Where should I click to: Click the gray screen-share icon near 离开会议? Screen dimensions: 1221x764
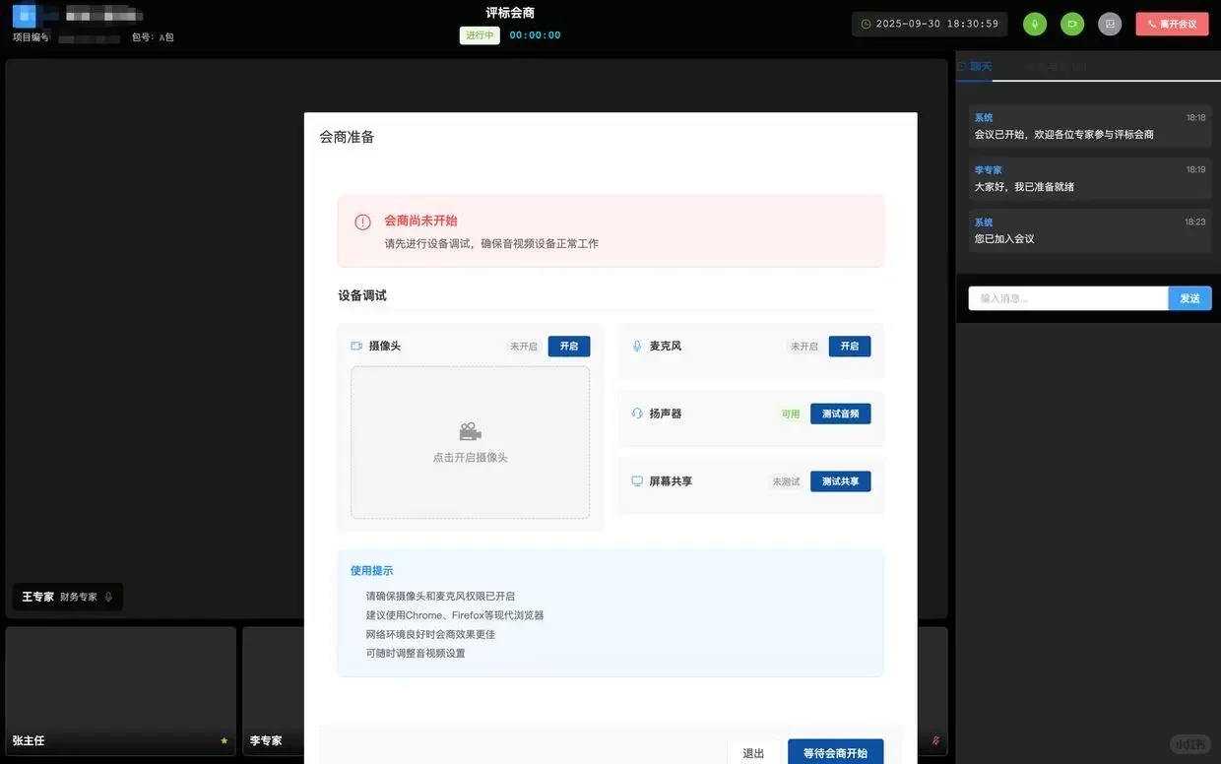1110,24
